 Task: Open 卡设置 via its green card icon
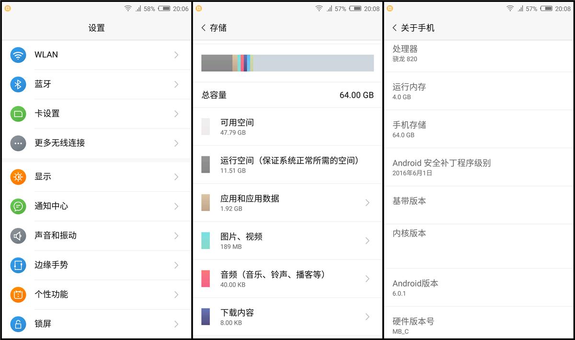click(18, 114)
